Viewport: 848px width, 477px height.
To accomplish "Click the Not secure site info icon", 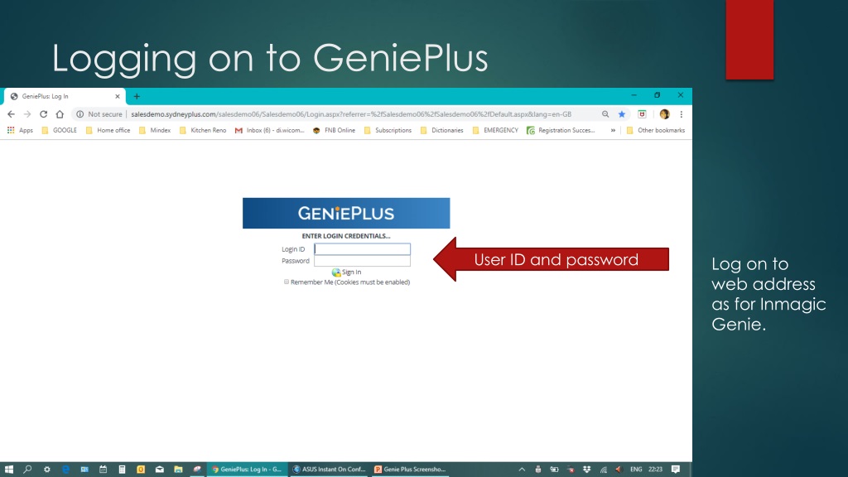I will pyautogui.click(x=80, y=114).
